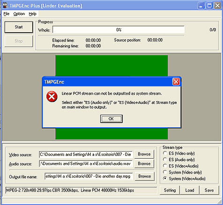Close the TMPGEnc error dialog with X
The width and height of the screenshot is (223, 205).
click(x=176, y=82)
